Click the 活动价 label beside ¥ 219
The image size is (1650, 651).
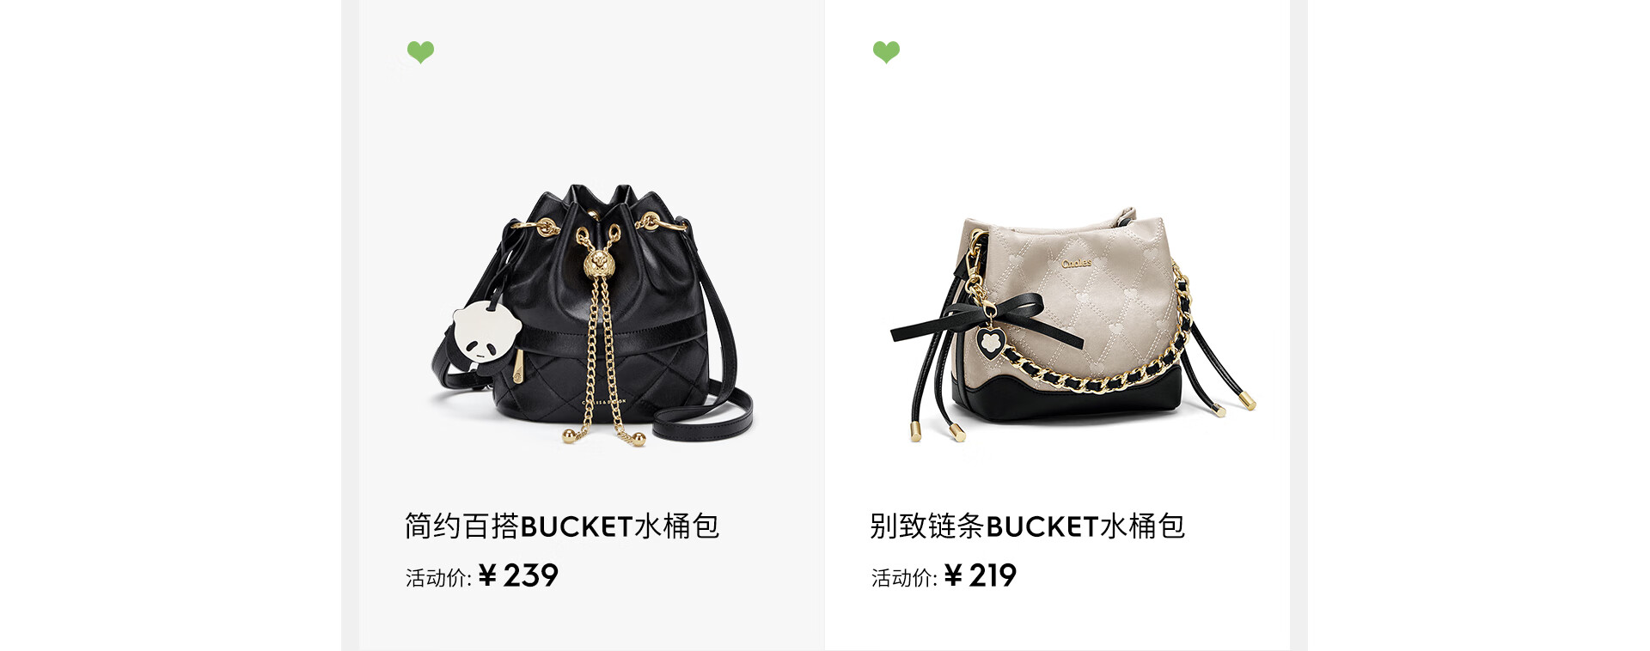click(x=904, y=578)
